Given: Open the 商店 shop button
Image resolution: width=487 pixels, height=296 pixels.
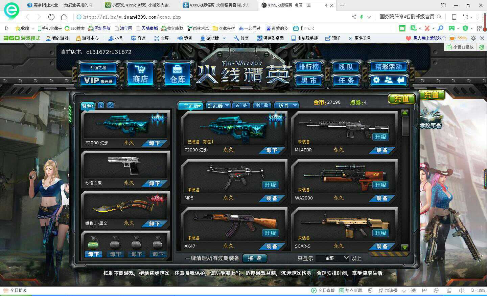Looking at the screenshot, I should [x=140, y=74].
